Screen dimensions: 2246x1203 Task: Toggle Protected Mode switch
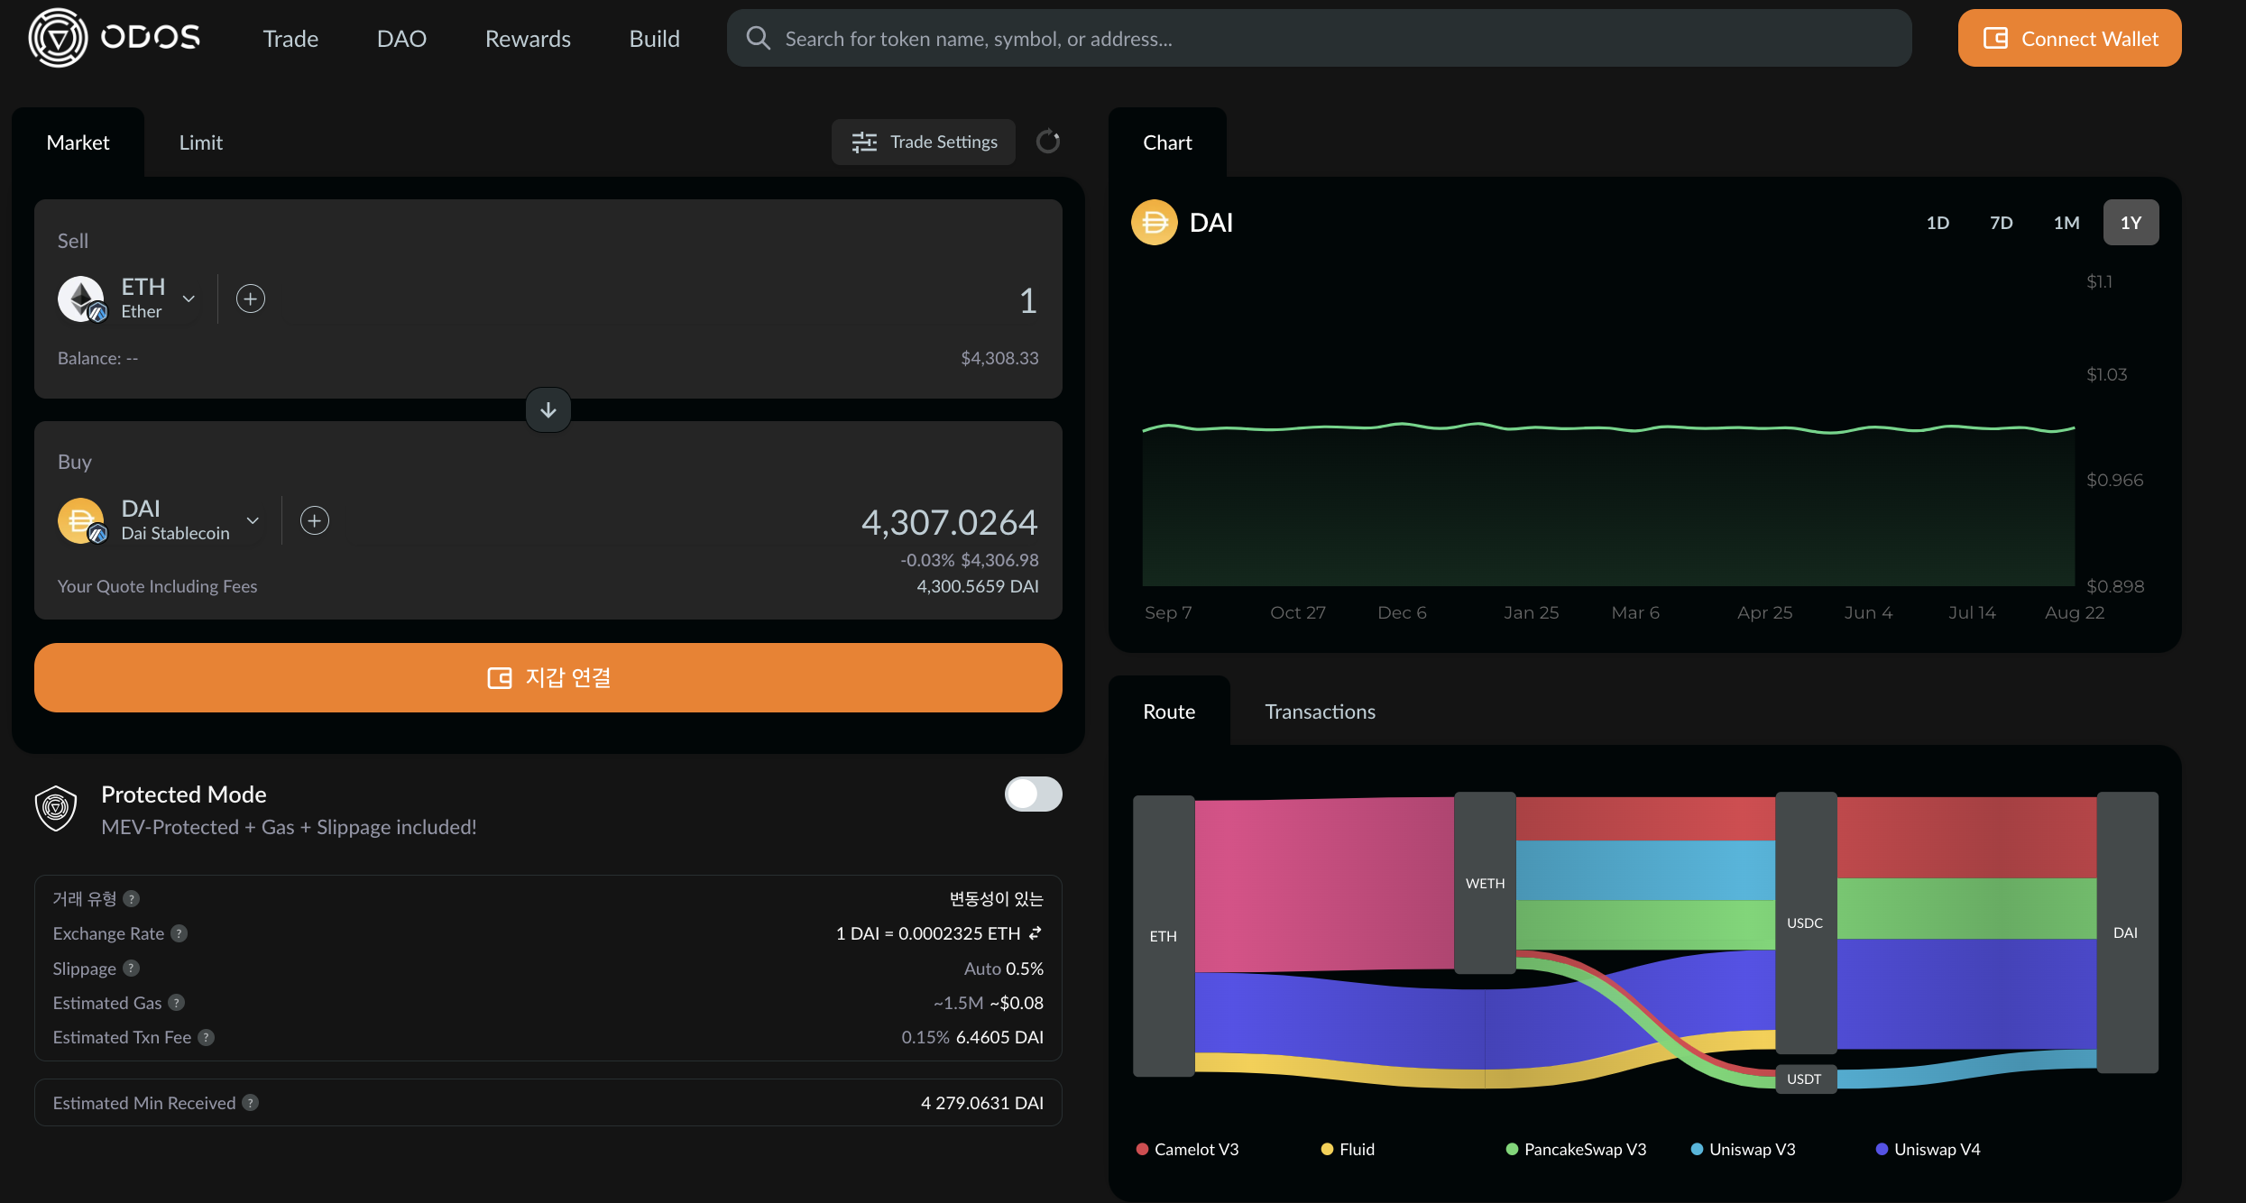point(1033,794)
